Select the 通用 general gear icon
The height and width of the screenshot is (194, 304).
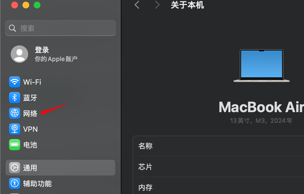[15, 168]
